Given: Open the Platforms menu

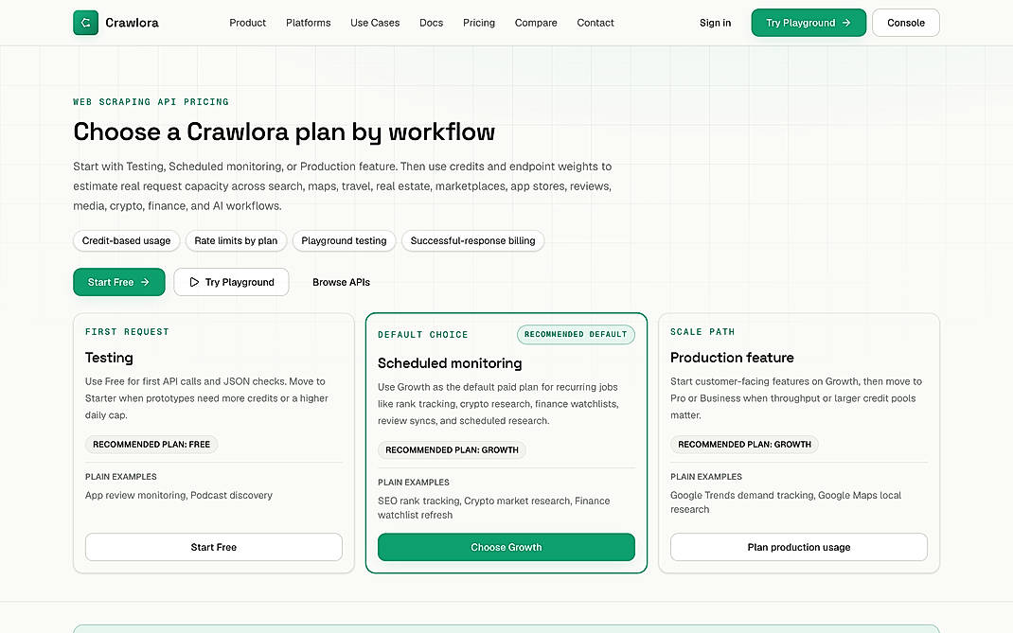Looking at the screenshot, I should (x=309, y=23).
